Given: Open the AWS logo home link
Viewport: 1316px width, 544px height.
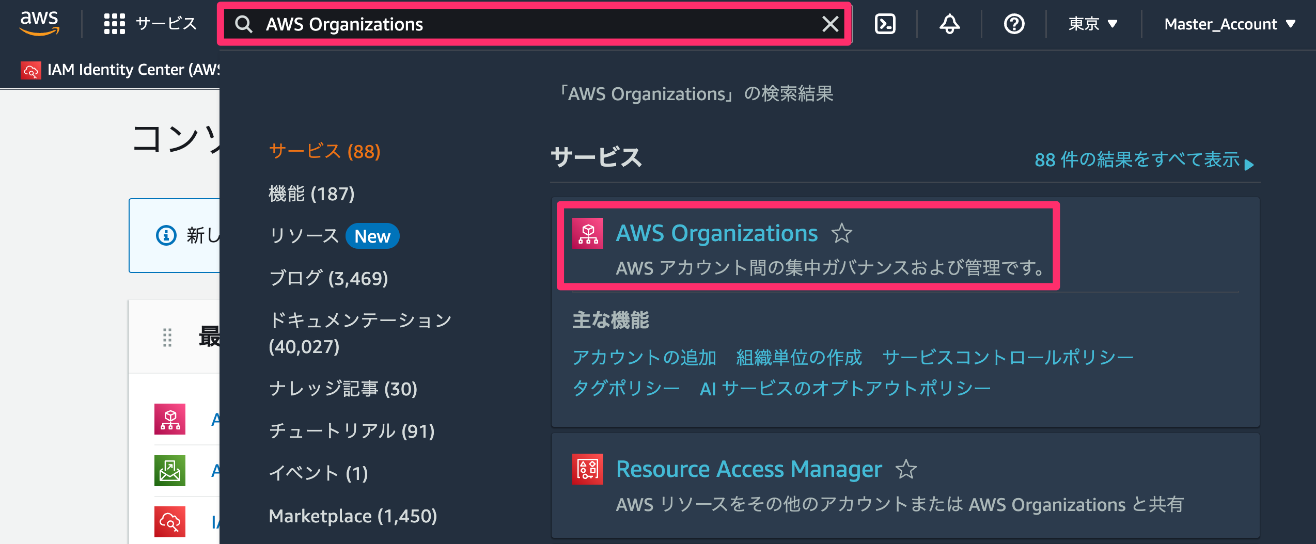Looking at the screenshot, I should coord(39,24).
